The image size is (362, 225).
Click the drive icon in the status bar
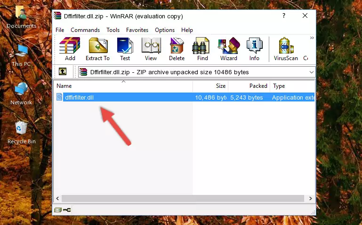tap(58, 210)
